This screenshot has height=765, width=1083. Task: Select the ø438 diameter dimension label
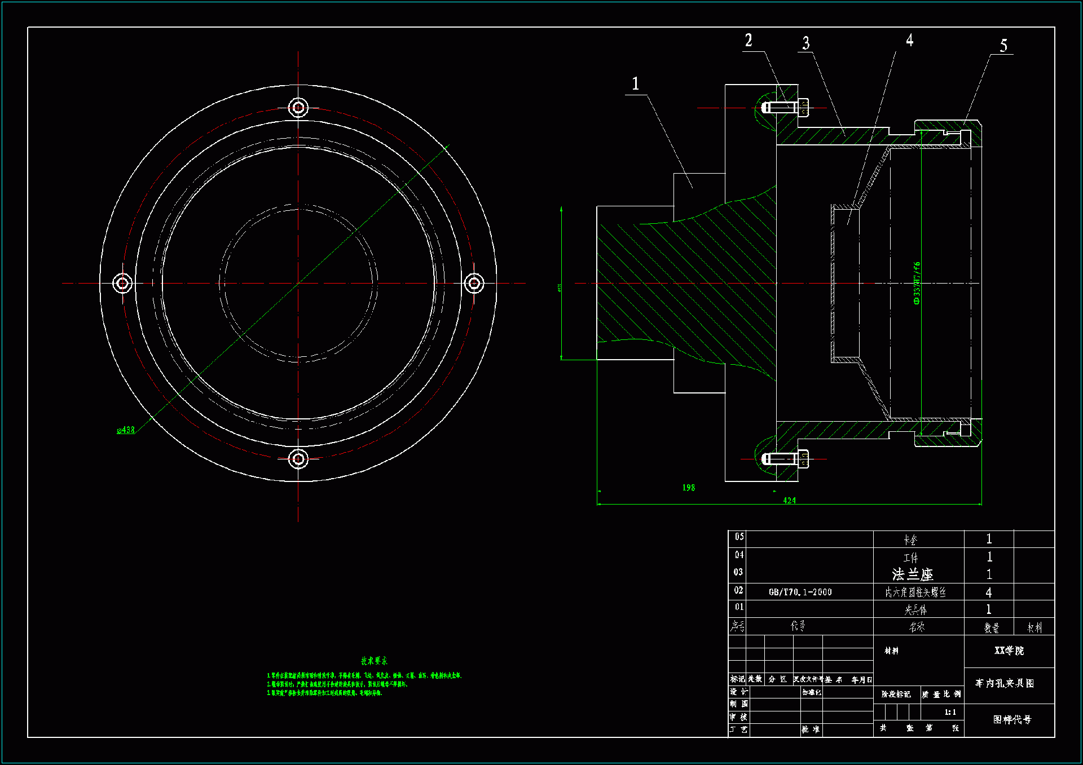click(x=126, y=430)
